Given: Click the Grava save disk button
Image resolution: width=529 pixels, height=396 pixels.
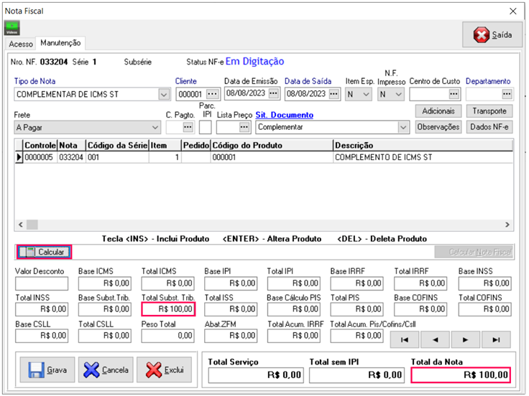Looking at the screenshot, I should coord(47,370).
